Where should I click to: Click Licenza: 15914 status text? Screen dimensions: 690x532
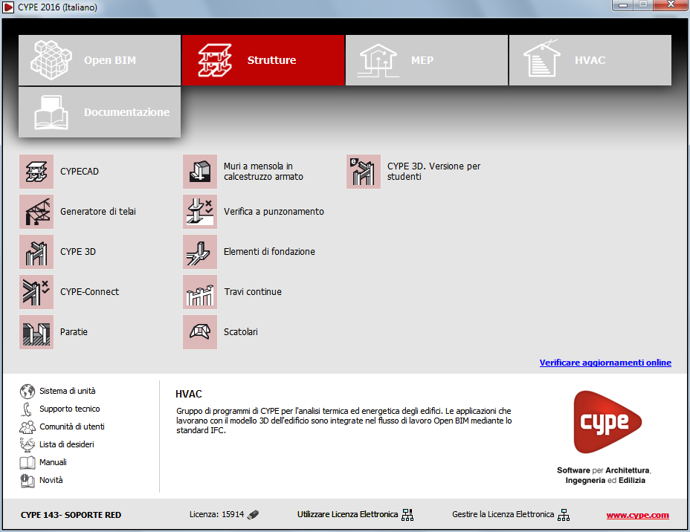pos(216,514)
